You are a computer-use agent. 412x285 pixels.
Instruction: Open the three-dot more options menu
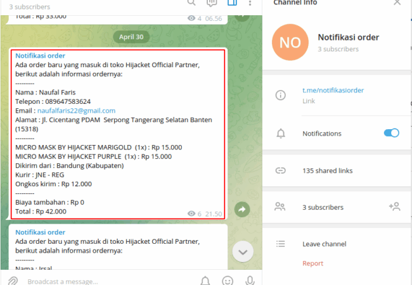[x=251, y=3]
